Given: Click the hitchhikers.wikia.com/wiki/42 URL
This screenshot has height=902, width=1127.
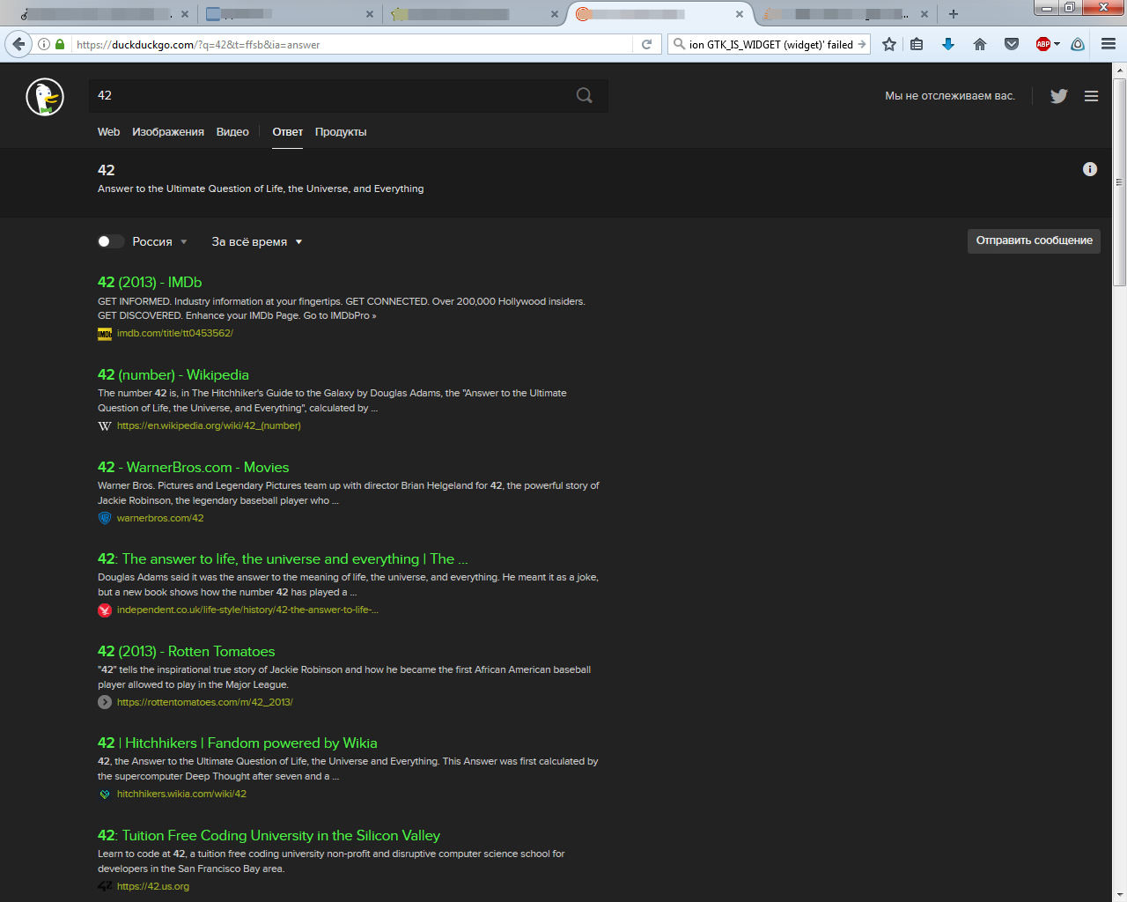Looking at the screenshot, I should click(x=181, y=794).
